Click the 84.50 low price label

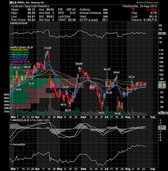(118, 114)
